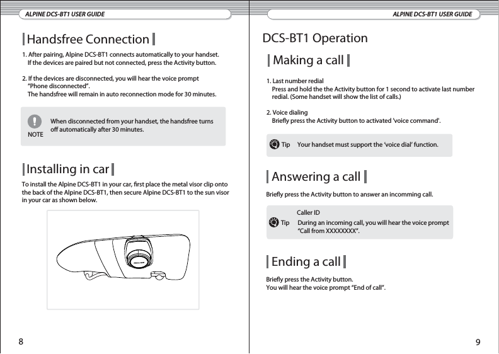Click page number 9

click(x=478, y=342)
